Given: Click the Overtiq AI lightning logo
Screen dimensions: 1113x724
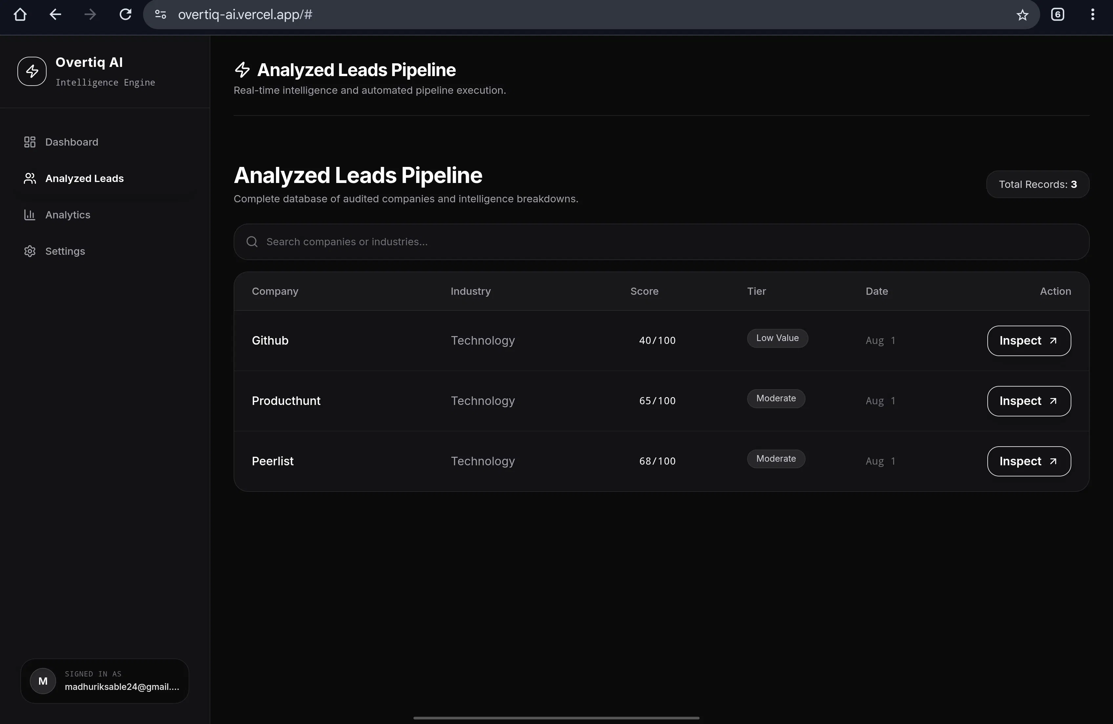Looking at the screenshot, I should point(32,71).
